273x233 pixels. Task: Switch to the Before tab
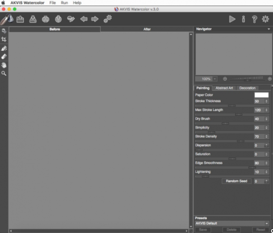pos(55,29)
